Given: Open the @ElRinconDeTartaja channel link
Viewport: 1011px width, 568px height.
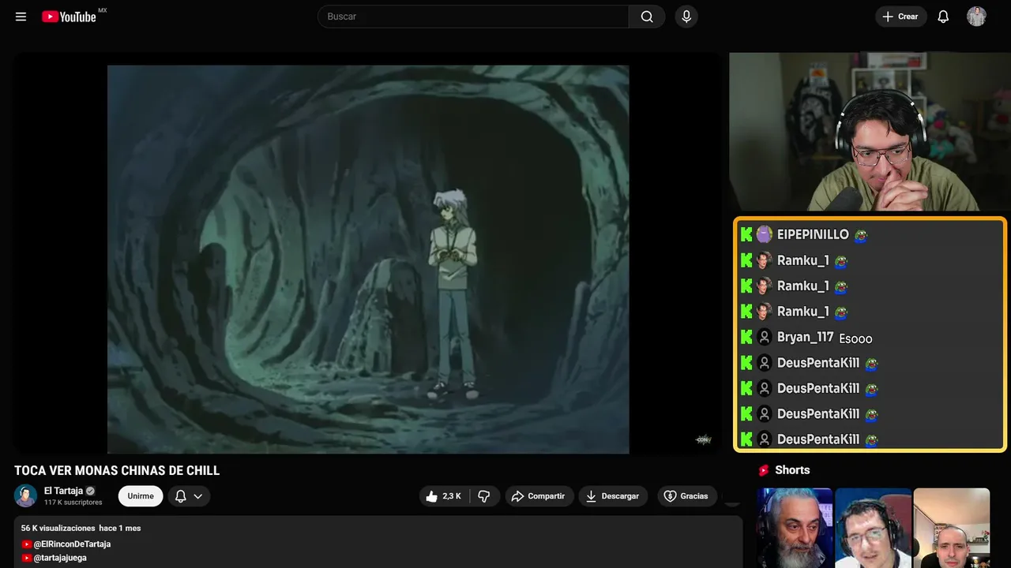Looking at the screenshot, I should (72, 544).
